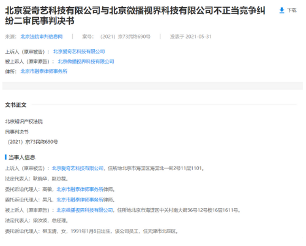Image resolution: width=306 pixels, height=246 pixels.
Task: Click the download arrow icon
Action: pyautogui.click(x=282, y=10)
